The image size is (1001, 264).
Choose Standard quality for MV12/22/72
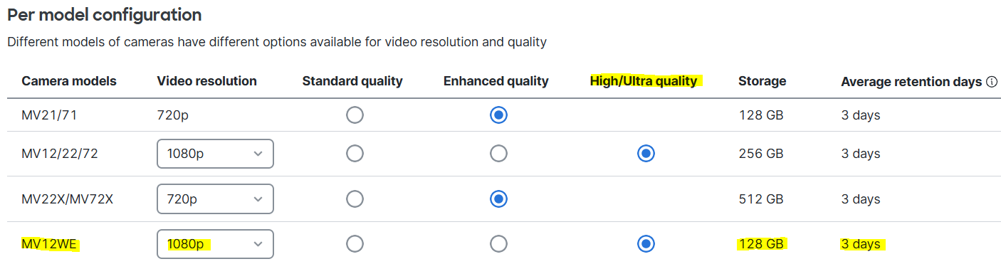tap(355, 153)
